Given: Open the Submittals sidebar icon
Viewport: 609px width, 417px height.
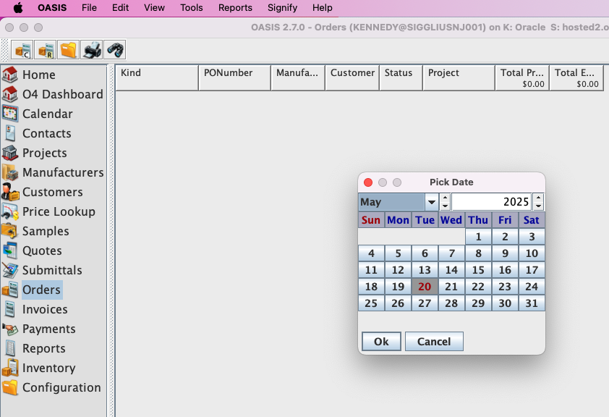Looking at the screenshot, I should [9, 270].
